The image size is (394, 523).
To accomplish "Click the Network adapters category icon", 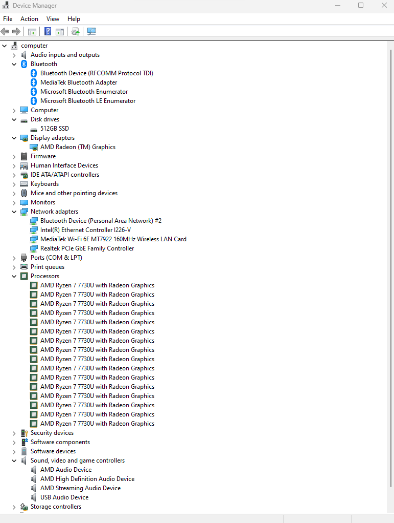I will pos(24,212).
